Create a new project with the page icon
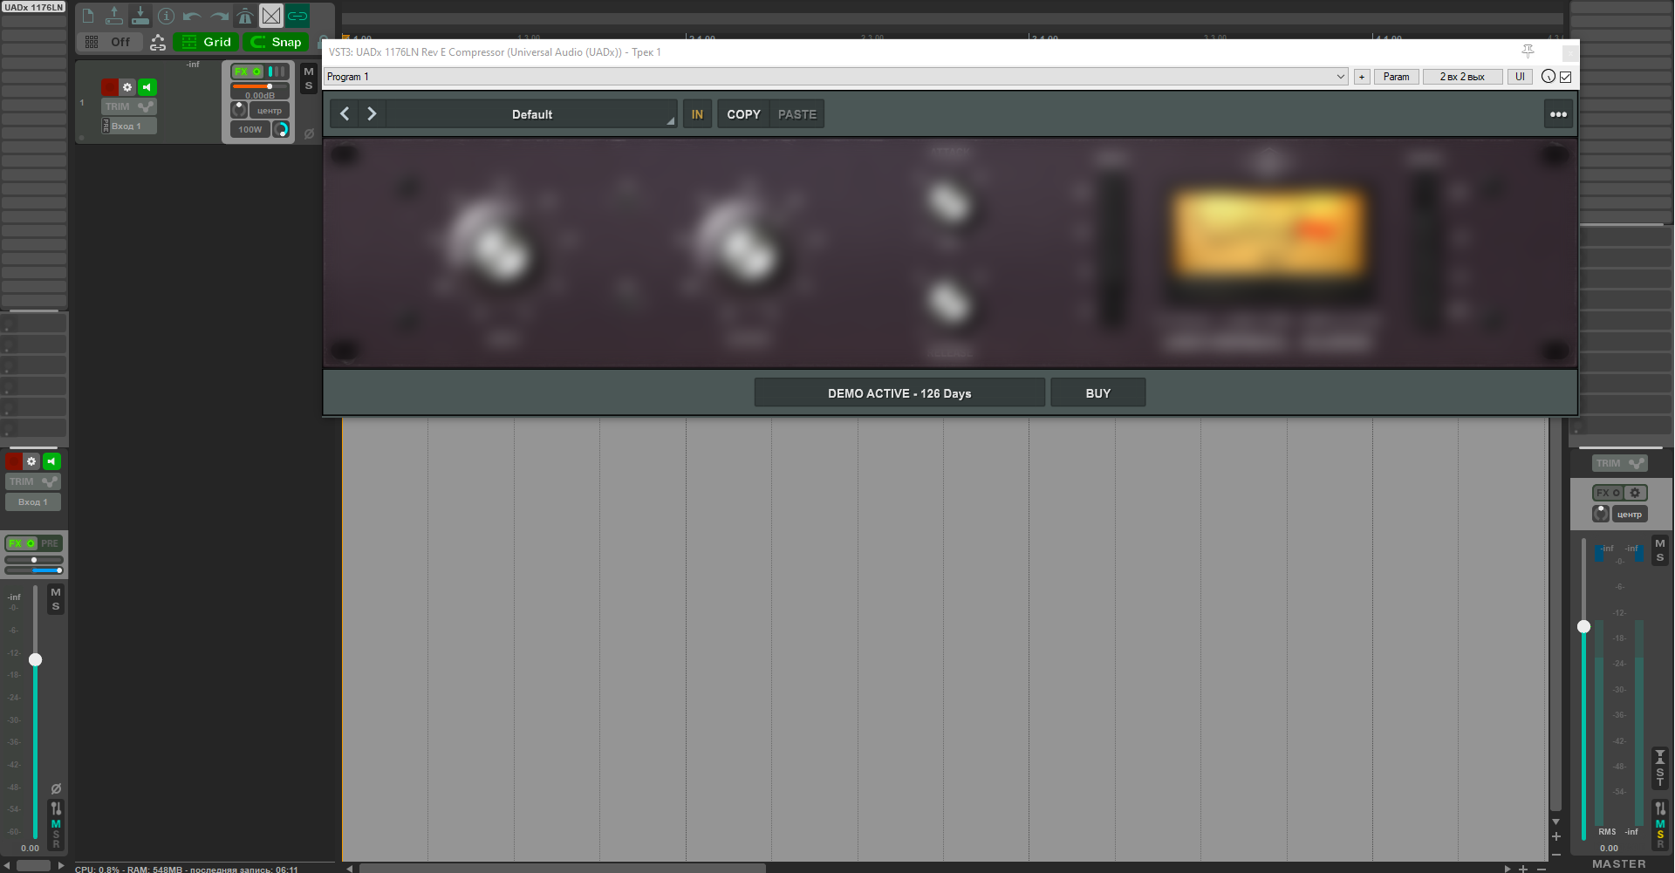The image size is (1675, 873). coord(88,16)
